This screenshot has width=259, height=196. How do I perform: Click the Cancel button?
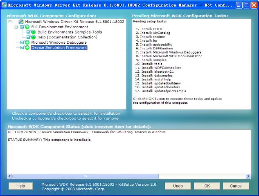tap(236, 186)
